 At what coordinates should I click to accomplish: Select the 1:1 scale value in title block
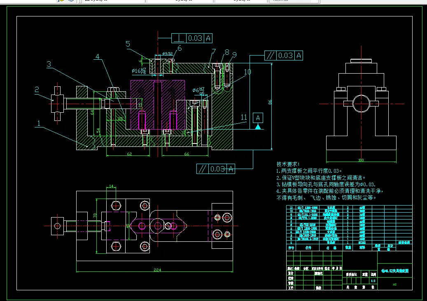coord(373,280)
